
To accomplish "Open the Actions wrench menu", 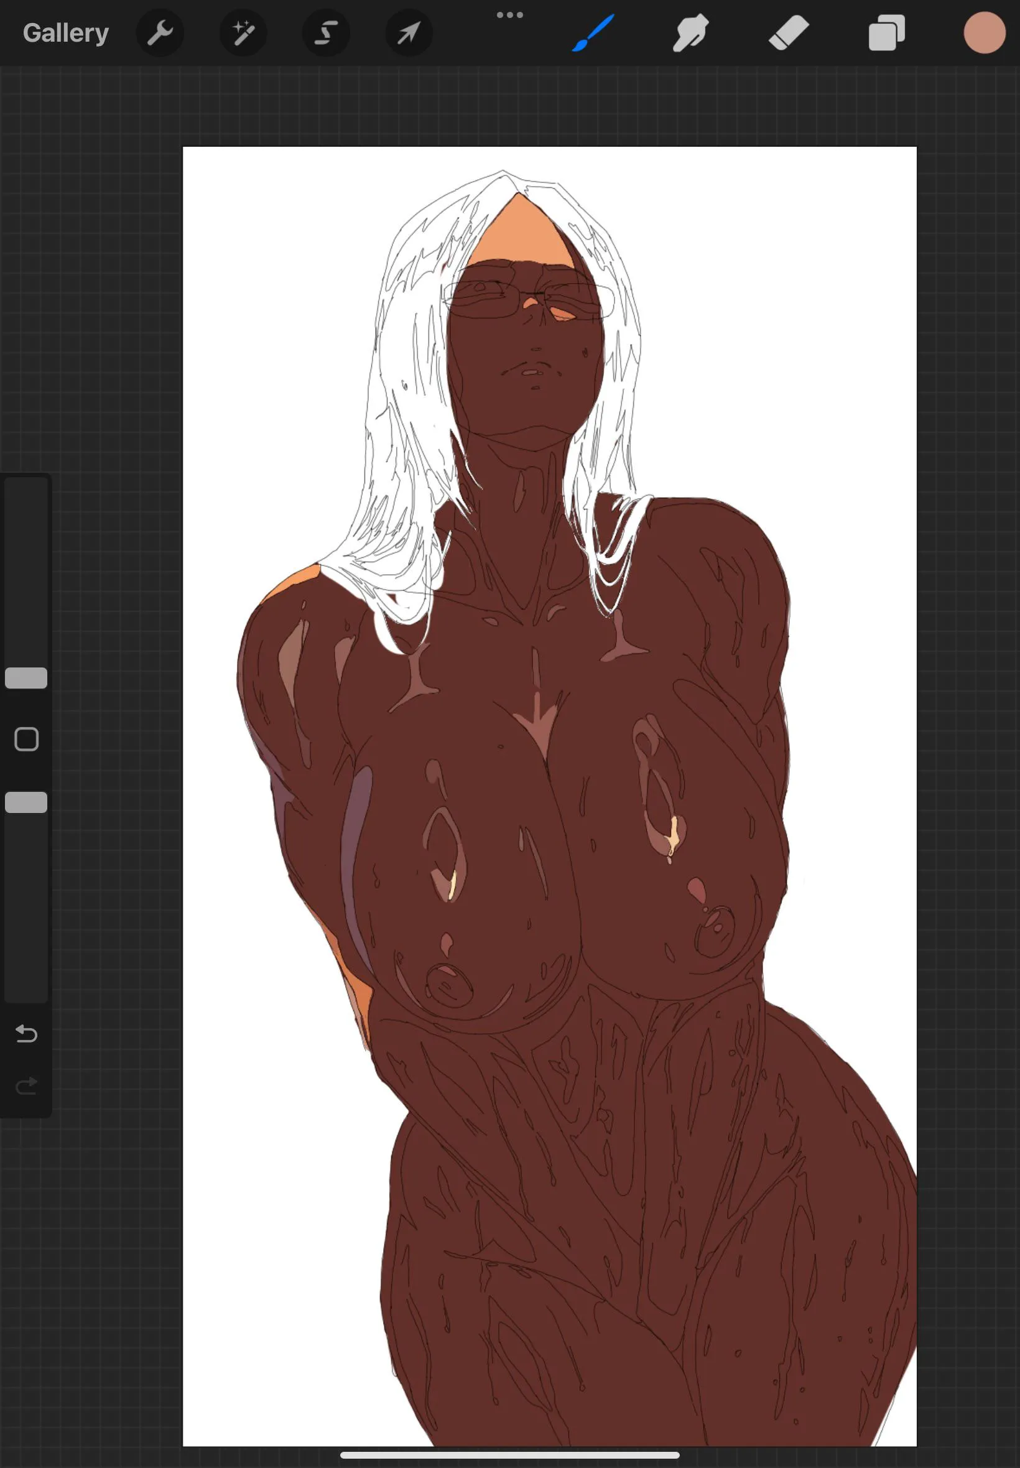I will 160,32.
